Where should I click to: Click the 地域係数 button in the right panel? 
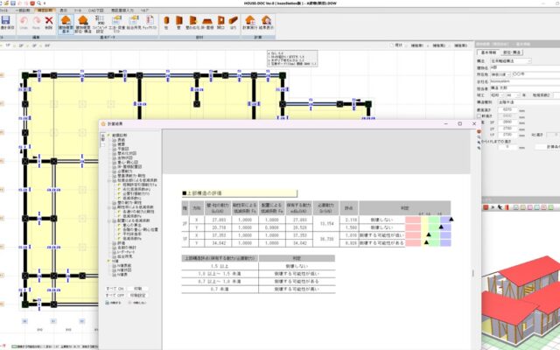point(542,95)
